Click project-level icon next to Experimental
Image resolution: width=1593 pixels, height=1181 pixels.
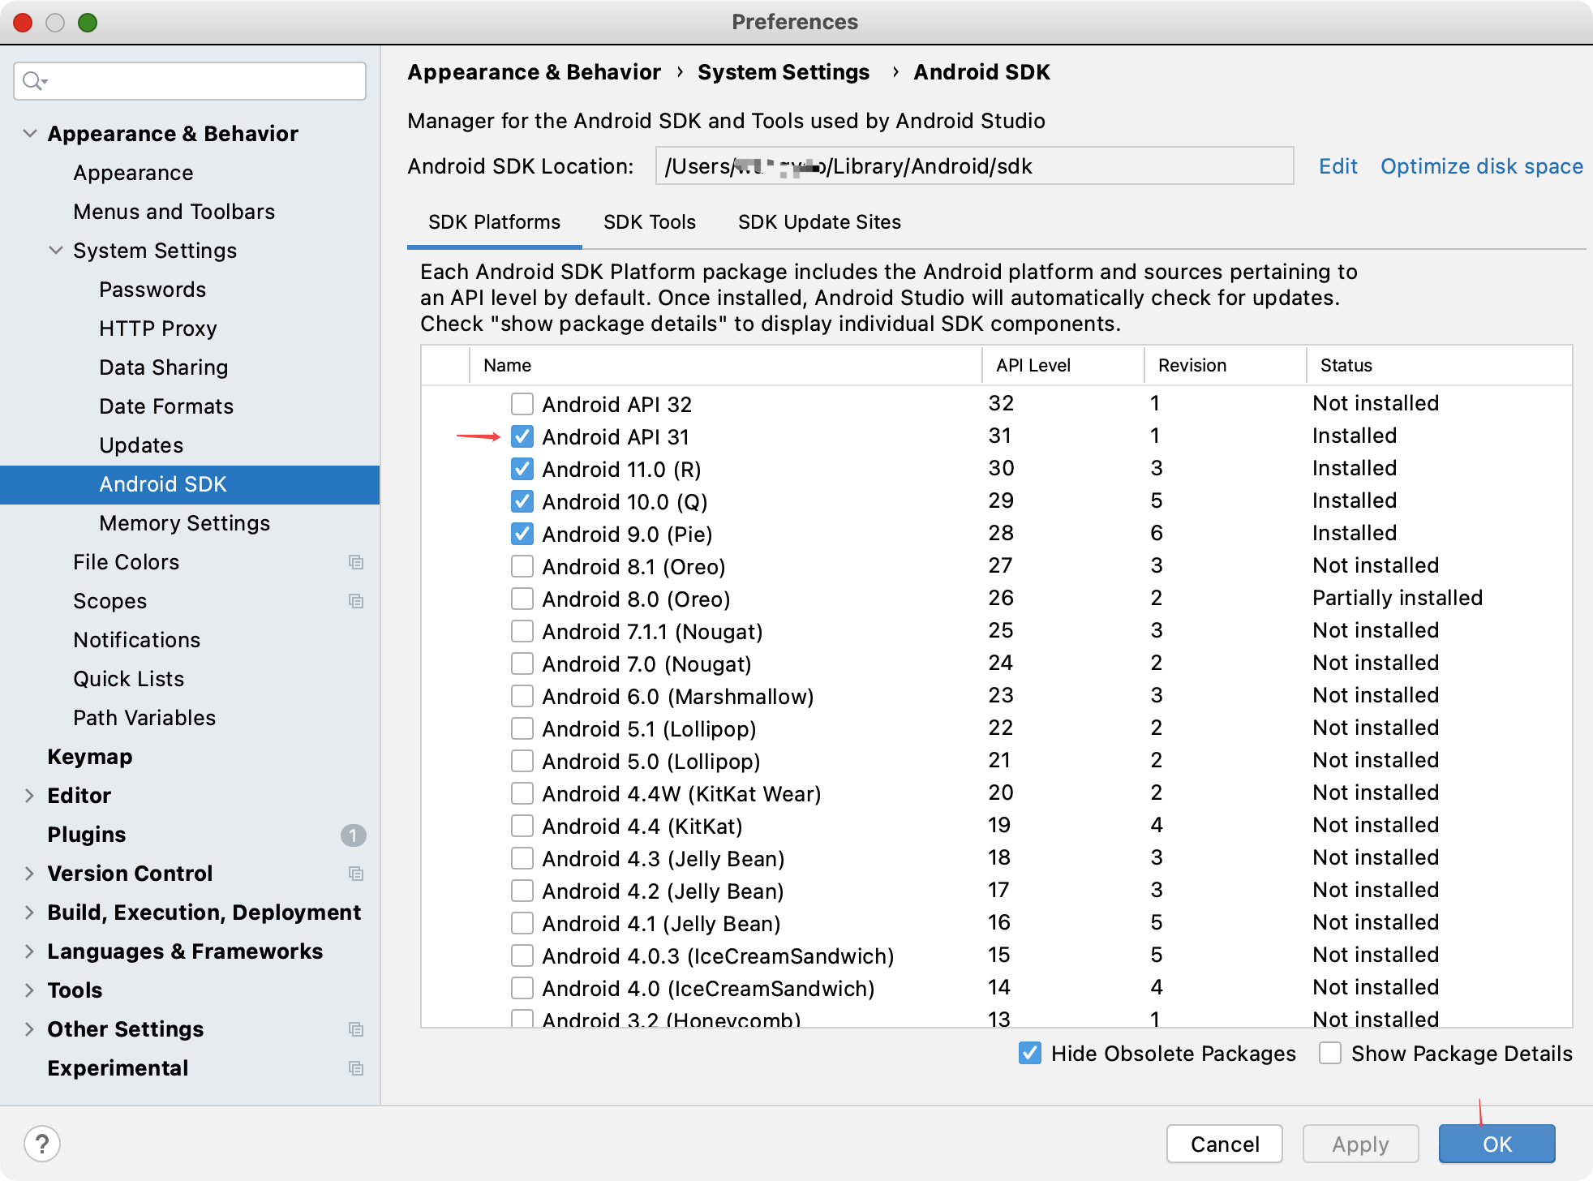pos(355,1068)
